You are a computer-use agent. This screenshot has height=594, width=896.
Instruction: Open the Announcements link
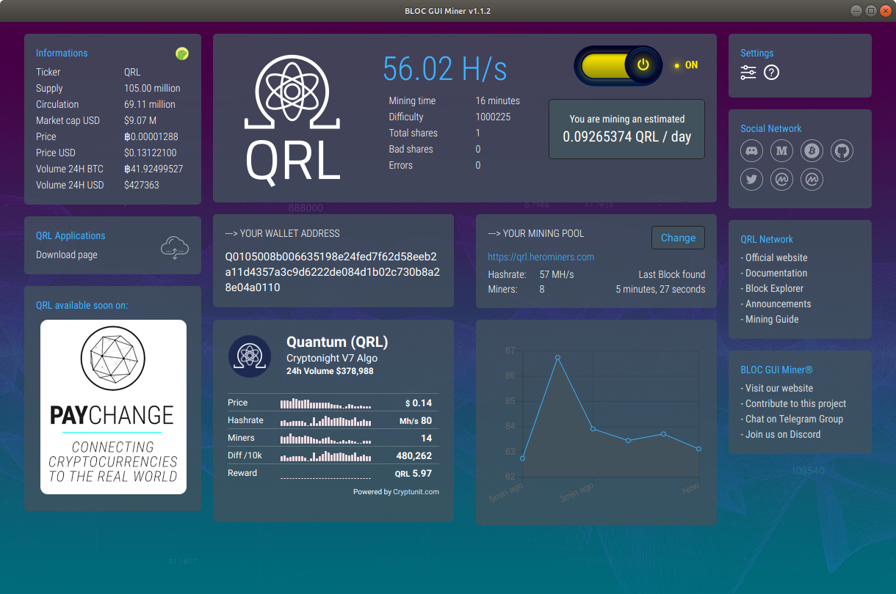[x=778, y=304]
